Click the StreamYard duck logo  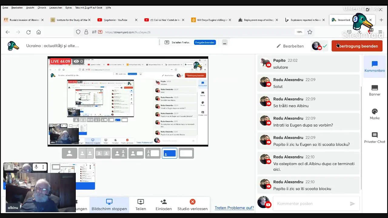13,46
